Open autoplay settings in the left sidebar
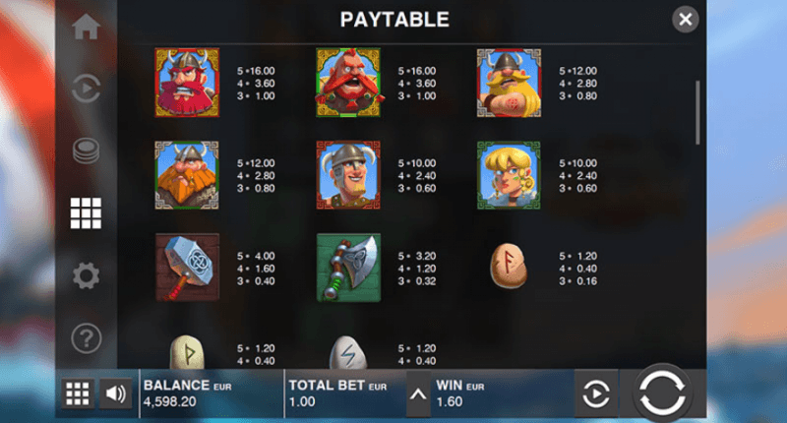Image resolution: width=787 pixels, height=423 pixels. pos(86,89)
